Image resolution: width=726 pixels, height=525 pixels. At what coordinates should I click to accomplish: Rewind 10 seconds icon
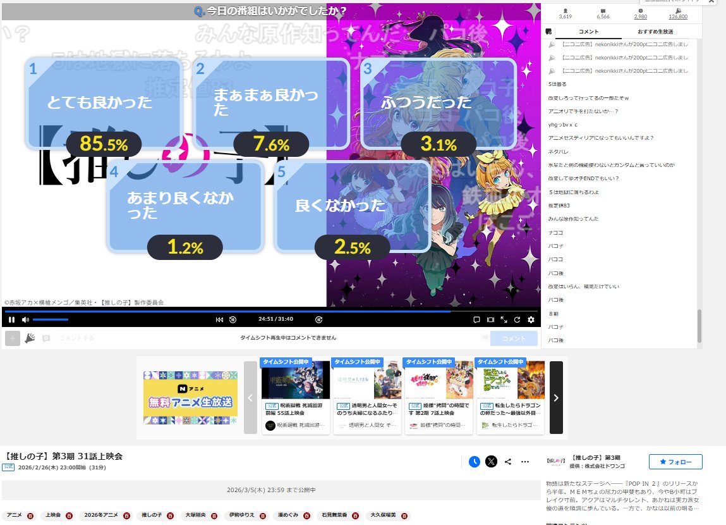[233, 319]
